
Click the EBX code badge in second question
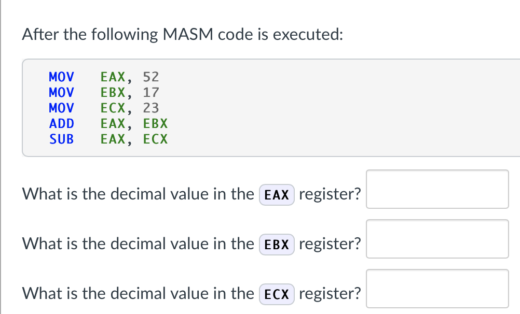point(276,245)
